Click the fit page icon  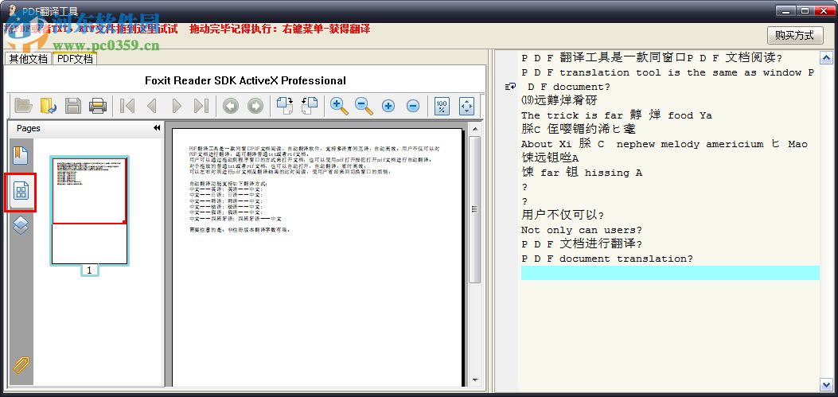pyautogui.click(x=466, y=106)
